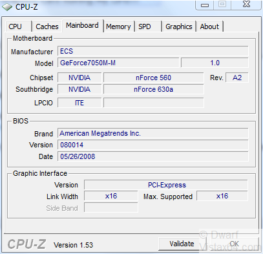Minimize the CPU-Z window
Image resolution: width=263 pixels, height=254 pixels.
click(205, 5)
